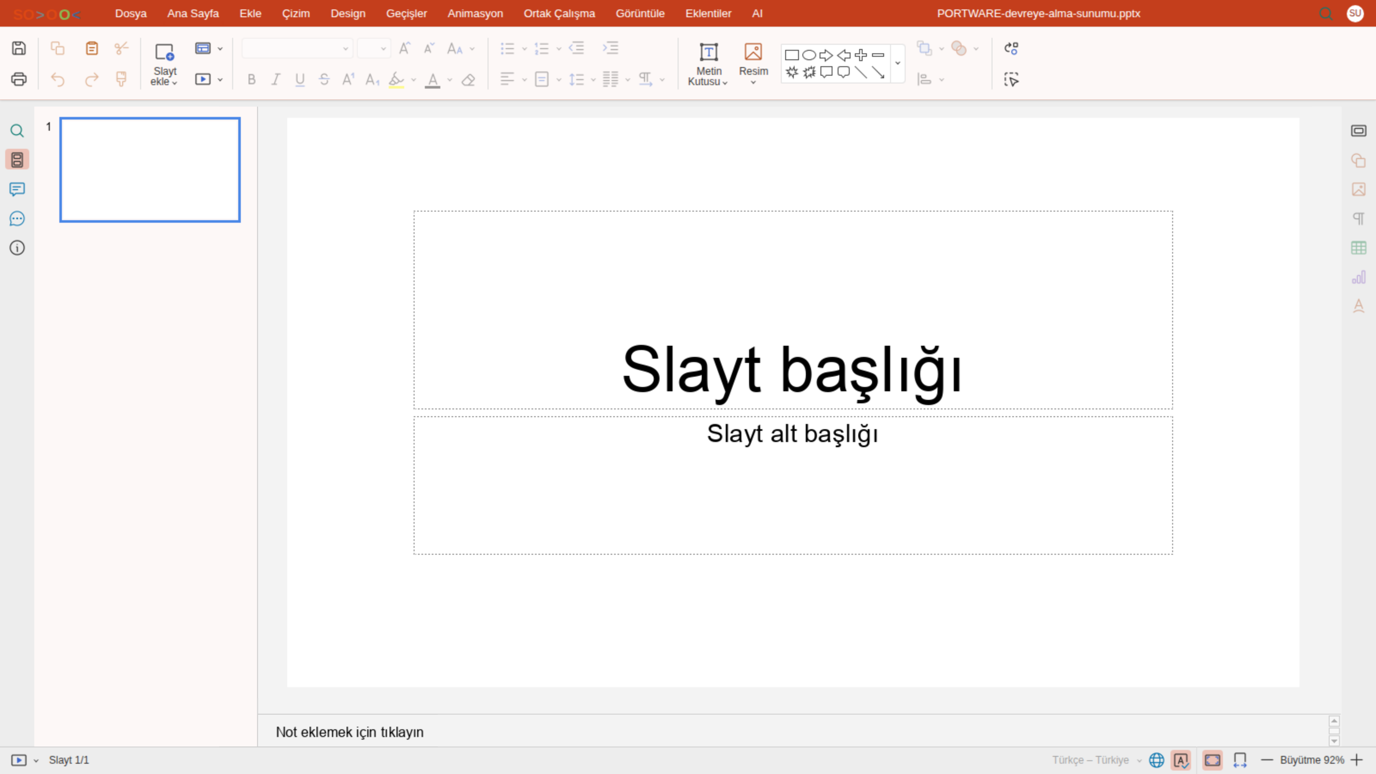Screen dimensions: 1376x774
Task: Decrease font size icon
Action: (429, 48)
